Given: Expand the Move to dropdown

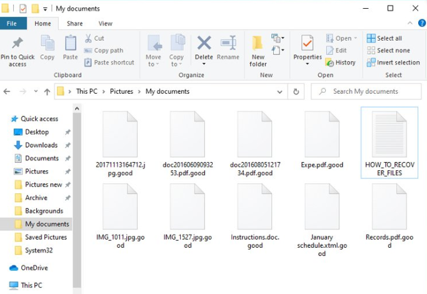Looking at the screenshot, I should click(x=153, y=64).
